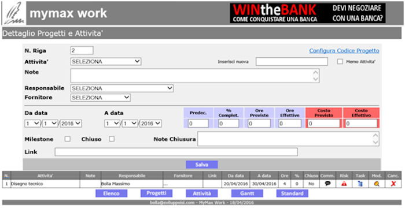This screenshot has height=208, width=405.
Task: Tick the Memo Attivita' checkbox
Action: click(340, 62)
